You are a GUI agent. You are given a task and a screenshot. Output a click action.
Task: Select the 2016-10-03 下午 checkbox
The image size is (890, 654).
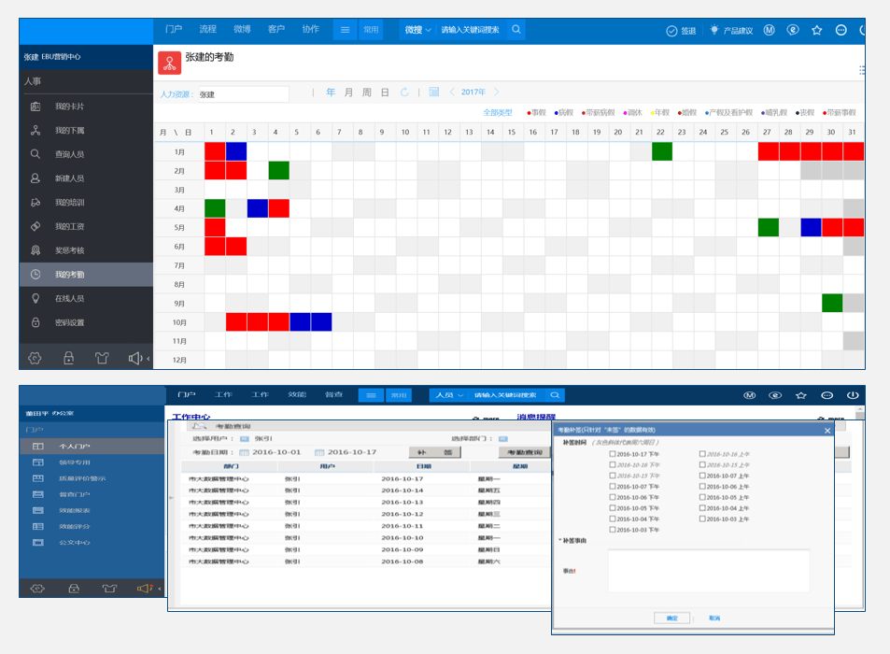(613, 530)
